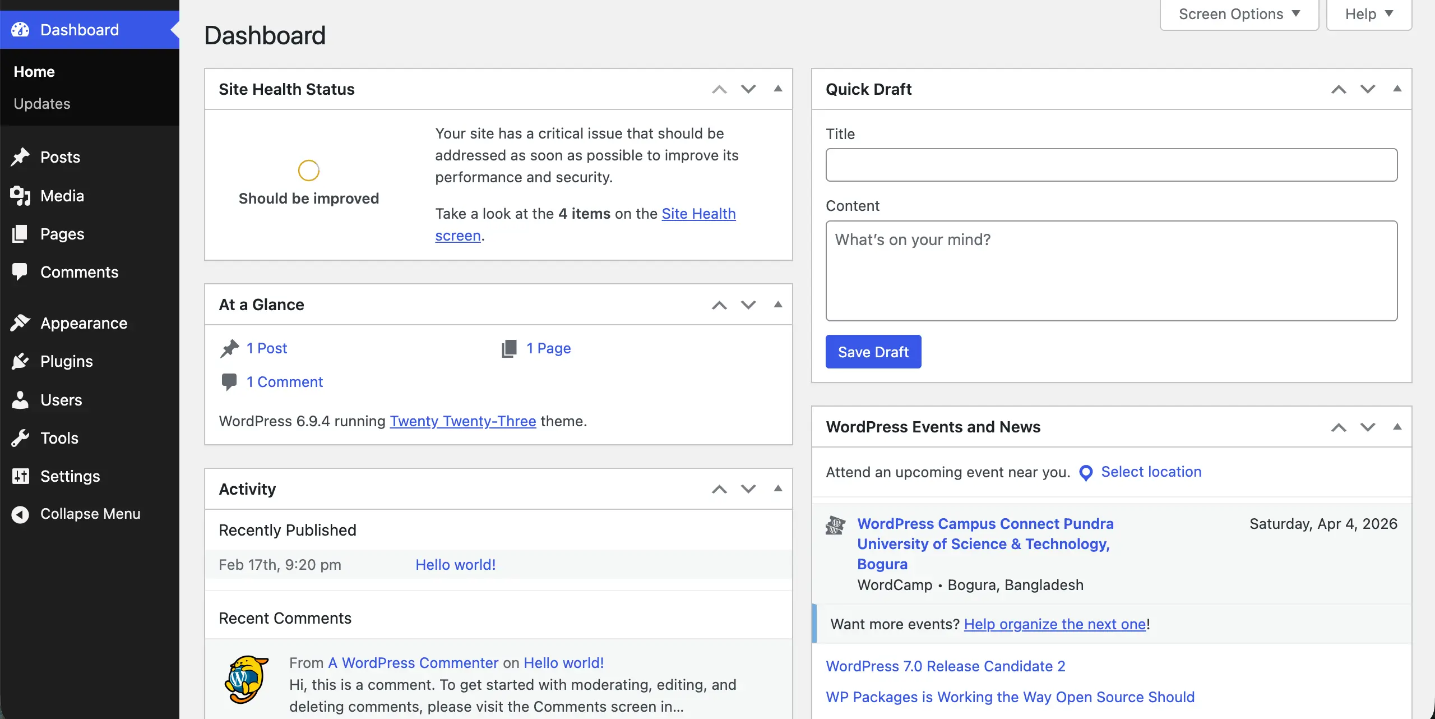Move WordPress Events and News widget up

pos(1339,427)
